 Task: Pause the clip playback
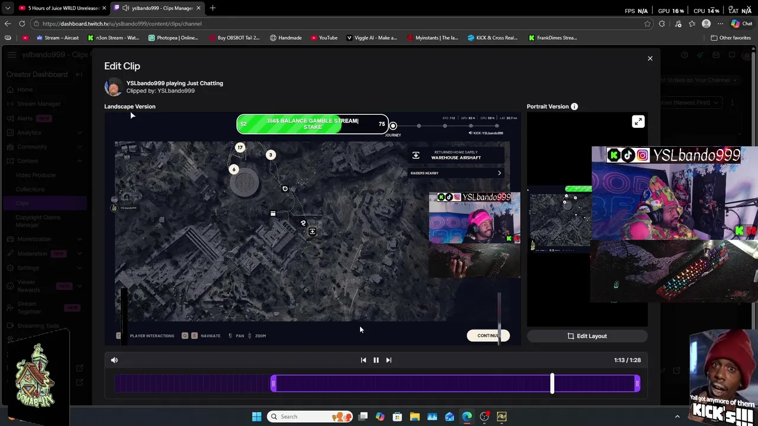376,360
